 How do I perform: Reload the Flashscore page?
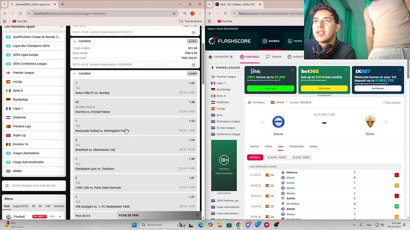tap(225, 13)
